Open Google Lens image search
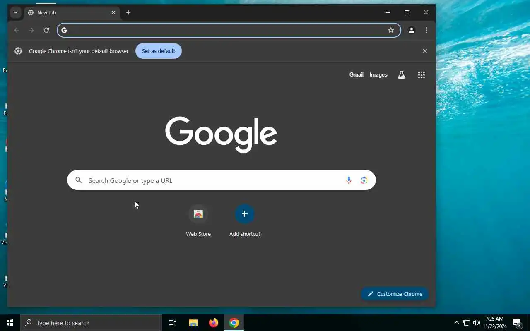Viewport: 530px width, 331px height. click(x=364, y=180)
